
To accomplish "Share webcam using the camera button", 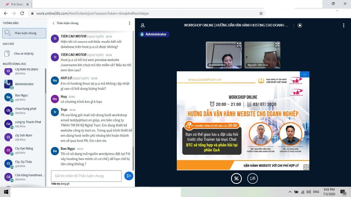I will click(253, 179).
